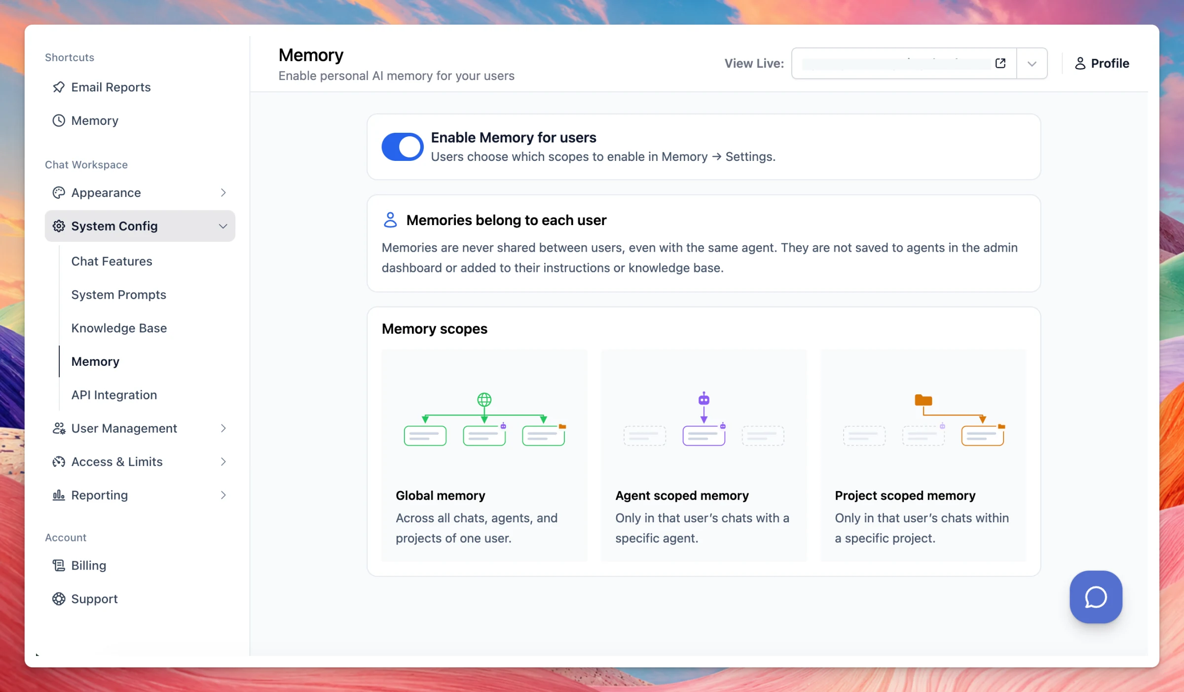Screen dimensions: 1184x692
Task: Click the orange folder icon in Project scoped diagram
Action: coord(924,400)
